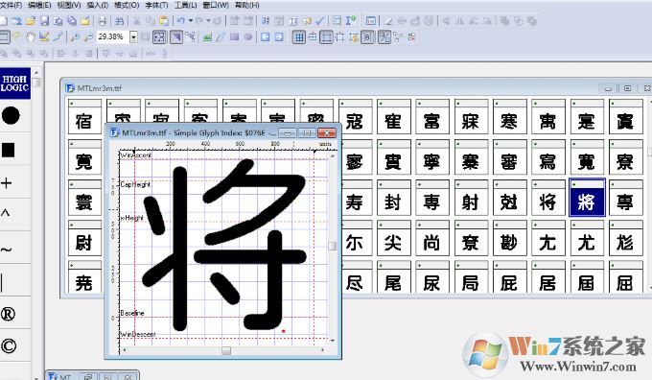The width and height of the screenshot is (652, 380).
Task: Paste using the clipboard toolbar icon
Action: click(x=164, y=21)
